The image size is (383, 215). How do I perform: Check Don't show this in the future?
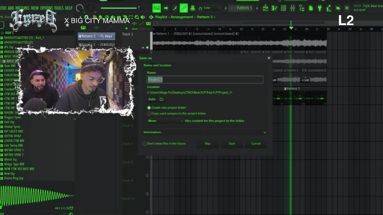click(x=164, y=144)
